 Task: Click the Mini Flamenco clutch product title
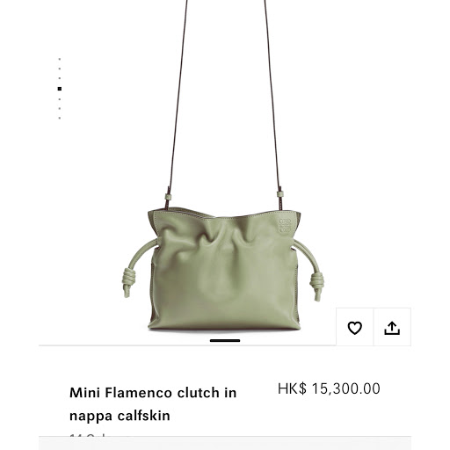(x=153, y=404)
